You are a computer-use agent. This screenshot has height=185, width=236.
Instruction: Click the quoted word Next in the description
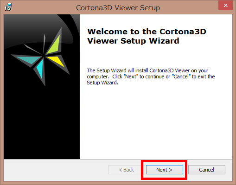pos(131,77)
